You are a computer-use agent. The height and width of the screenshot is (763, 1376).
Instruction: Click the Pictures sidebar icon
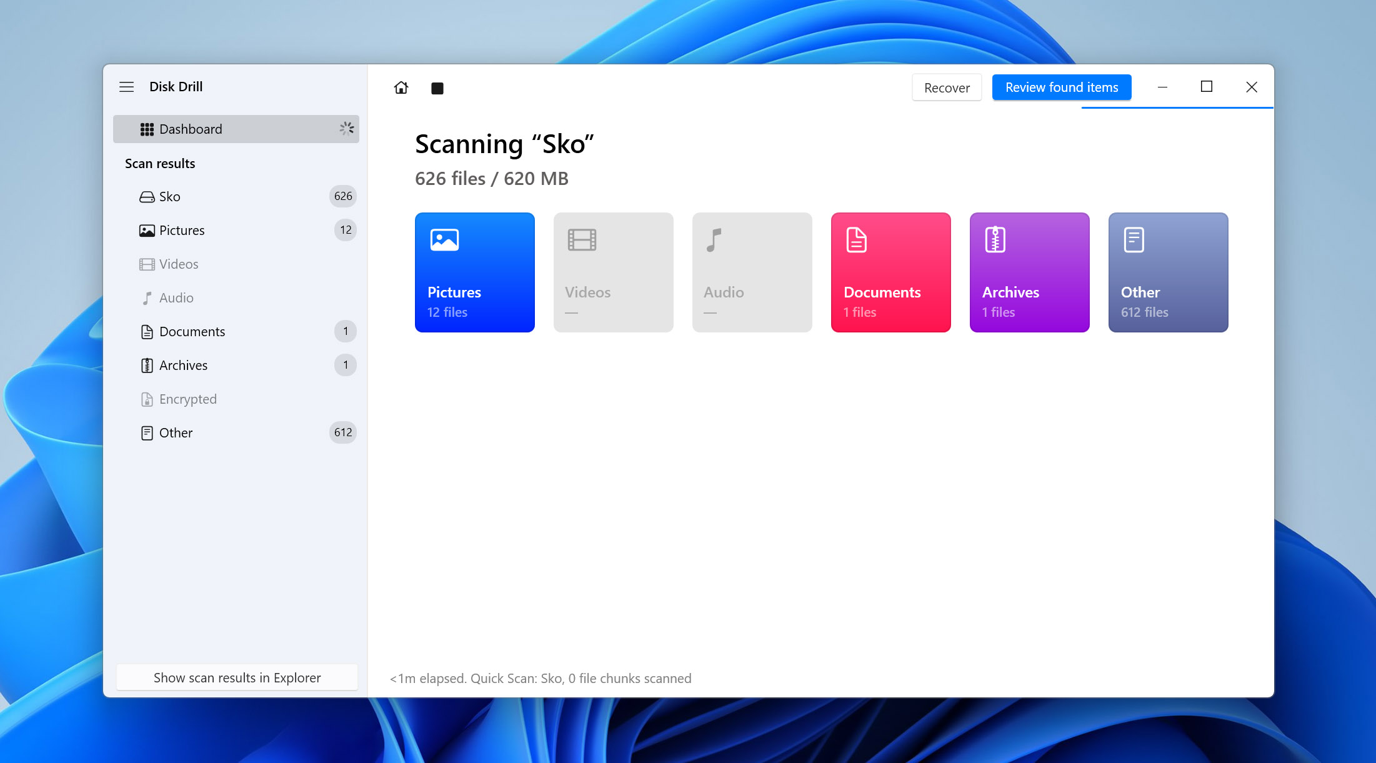(147, 231)
